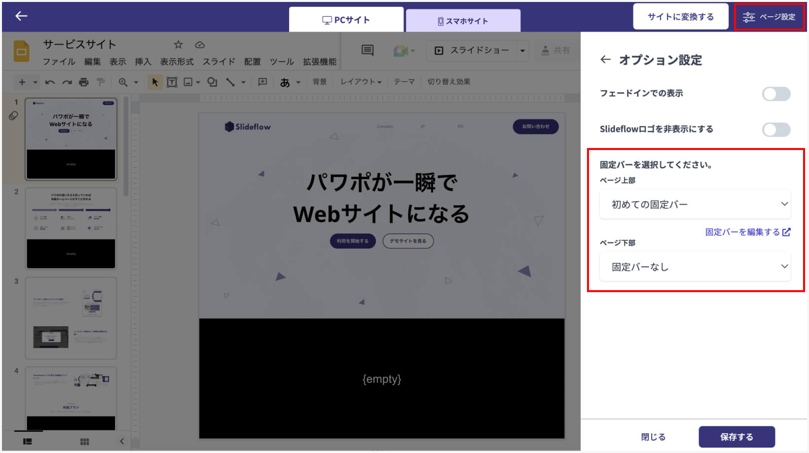The image size is (809, 453).
Task: Click the undo icon in toolbar
Action: [50, 82]
